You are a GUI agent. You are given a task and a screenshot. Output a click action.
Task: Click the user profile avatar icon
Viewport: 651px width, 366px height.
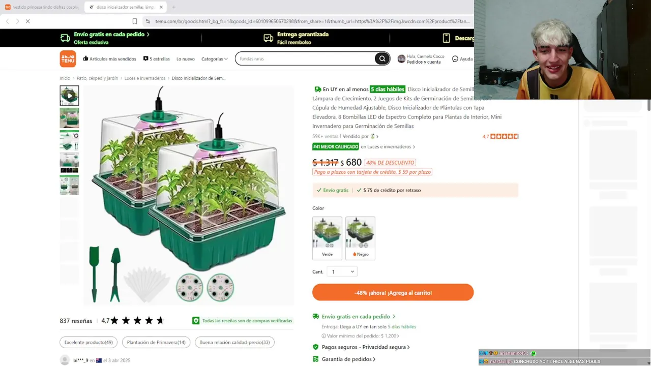pos(401,59)
